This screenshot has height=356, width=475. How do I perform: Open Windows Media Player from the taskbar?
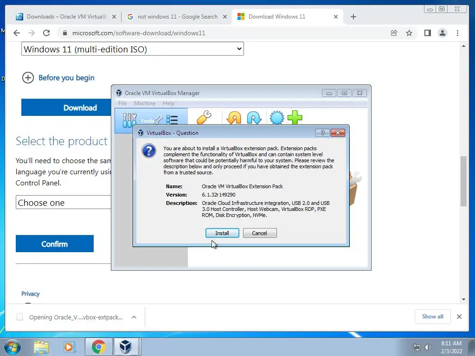[69, 347]
